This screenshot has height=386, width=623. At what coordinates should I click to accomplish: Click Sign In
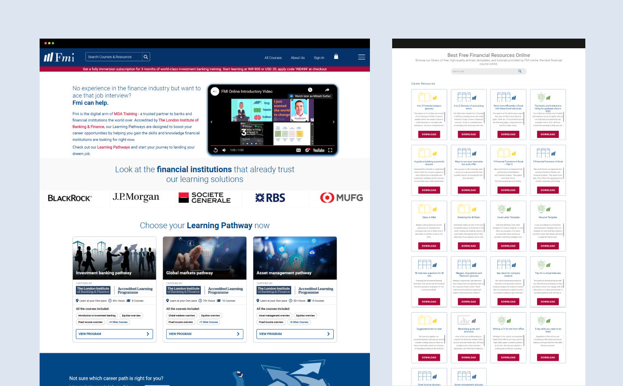(319, 57)
